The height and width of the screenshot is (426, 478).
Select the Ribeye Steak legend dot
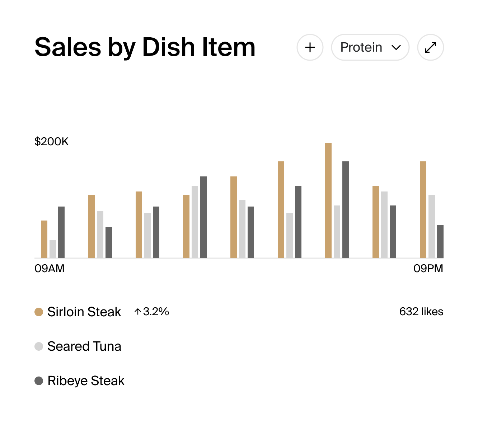point(38,381)
